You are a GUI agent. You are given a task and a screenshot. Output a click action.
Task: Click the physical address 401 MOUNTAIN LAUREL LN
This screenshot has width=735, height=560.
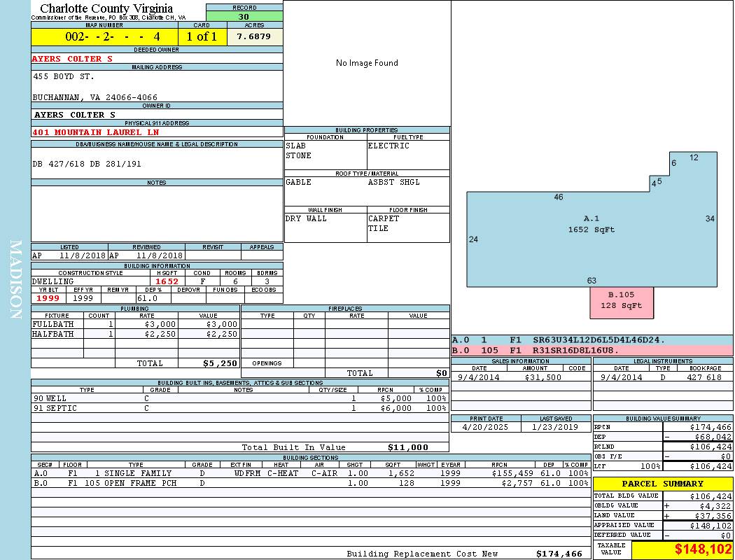click(87, 132)
